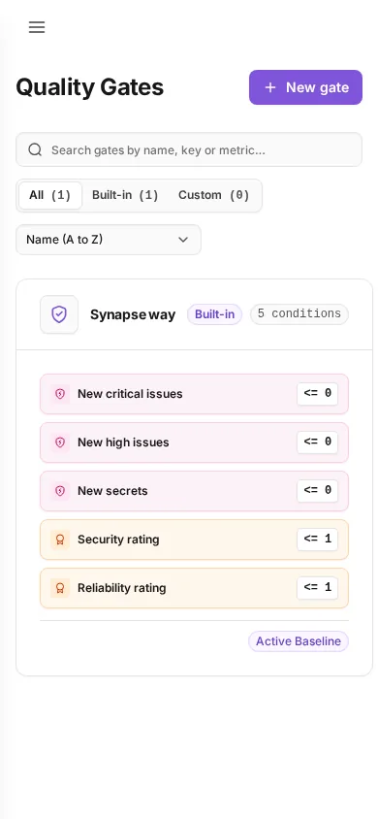
Task: Switch to the Custom (0) tab
Action: pos(214,195)
